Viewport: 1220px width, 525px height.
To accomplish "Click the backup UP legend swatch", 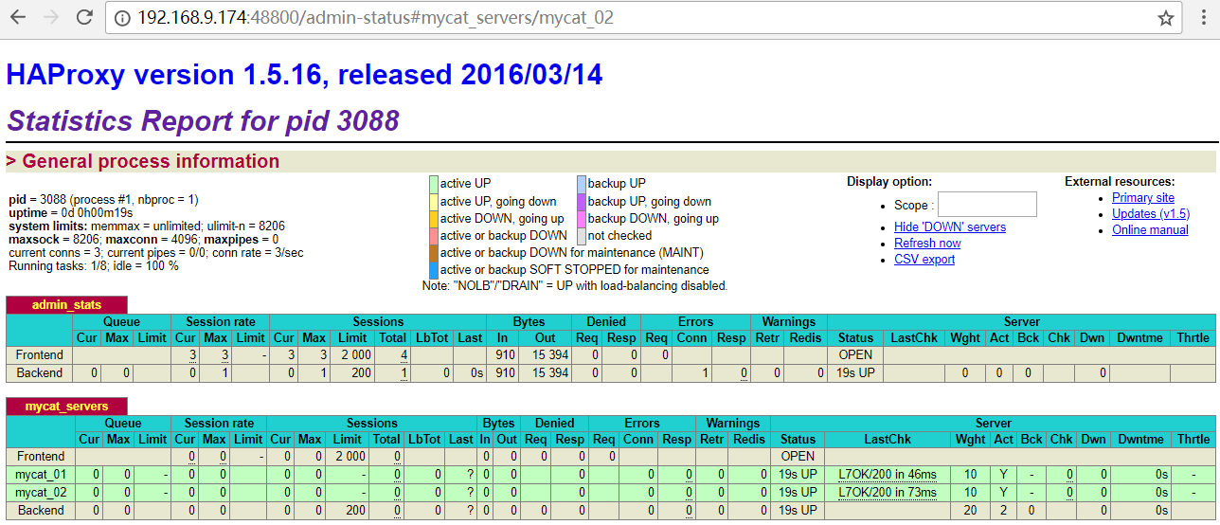I will [x=582, y=184].
